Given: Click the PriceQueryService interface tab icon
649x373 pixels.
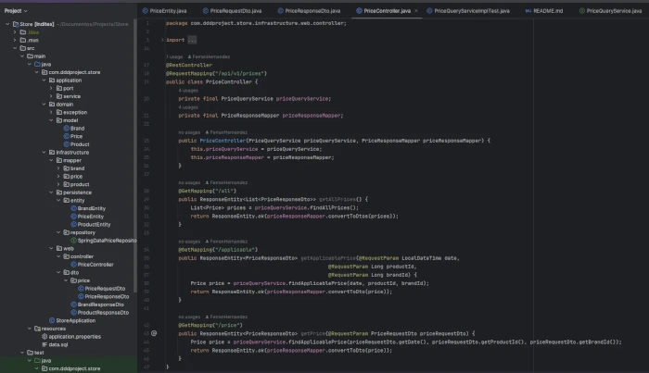Looking at the screenshot, I should click(582, 11).
